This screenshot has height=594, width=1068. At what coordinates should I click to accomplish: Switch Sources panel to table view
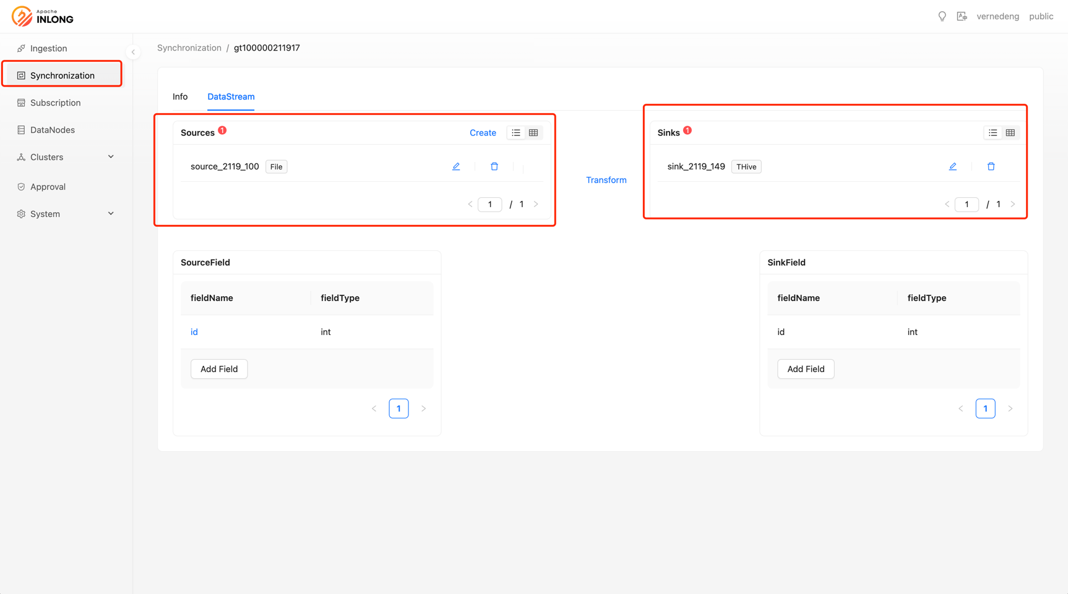click(533, 133)
